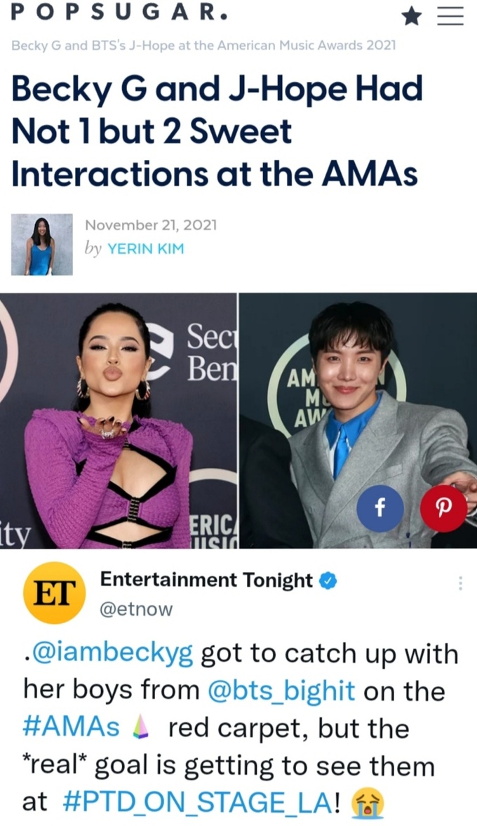
Task: Click the Entertainment Tonight account name
Action: pyautogui.click(x=206, y=580)
